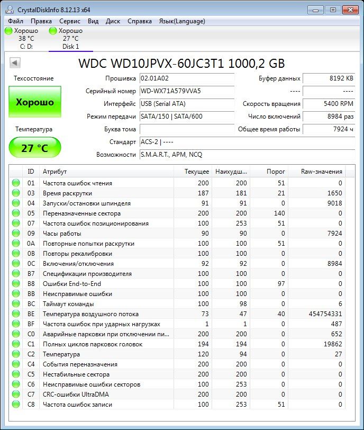Click status dot for attribute BF
The image size is (364, 430).
16,324
